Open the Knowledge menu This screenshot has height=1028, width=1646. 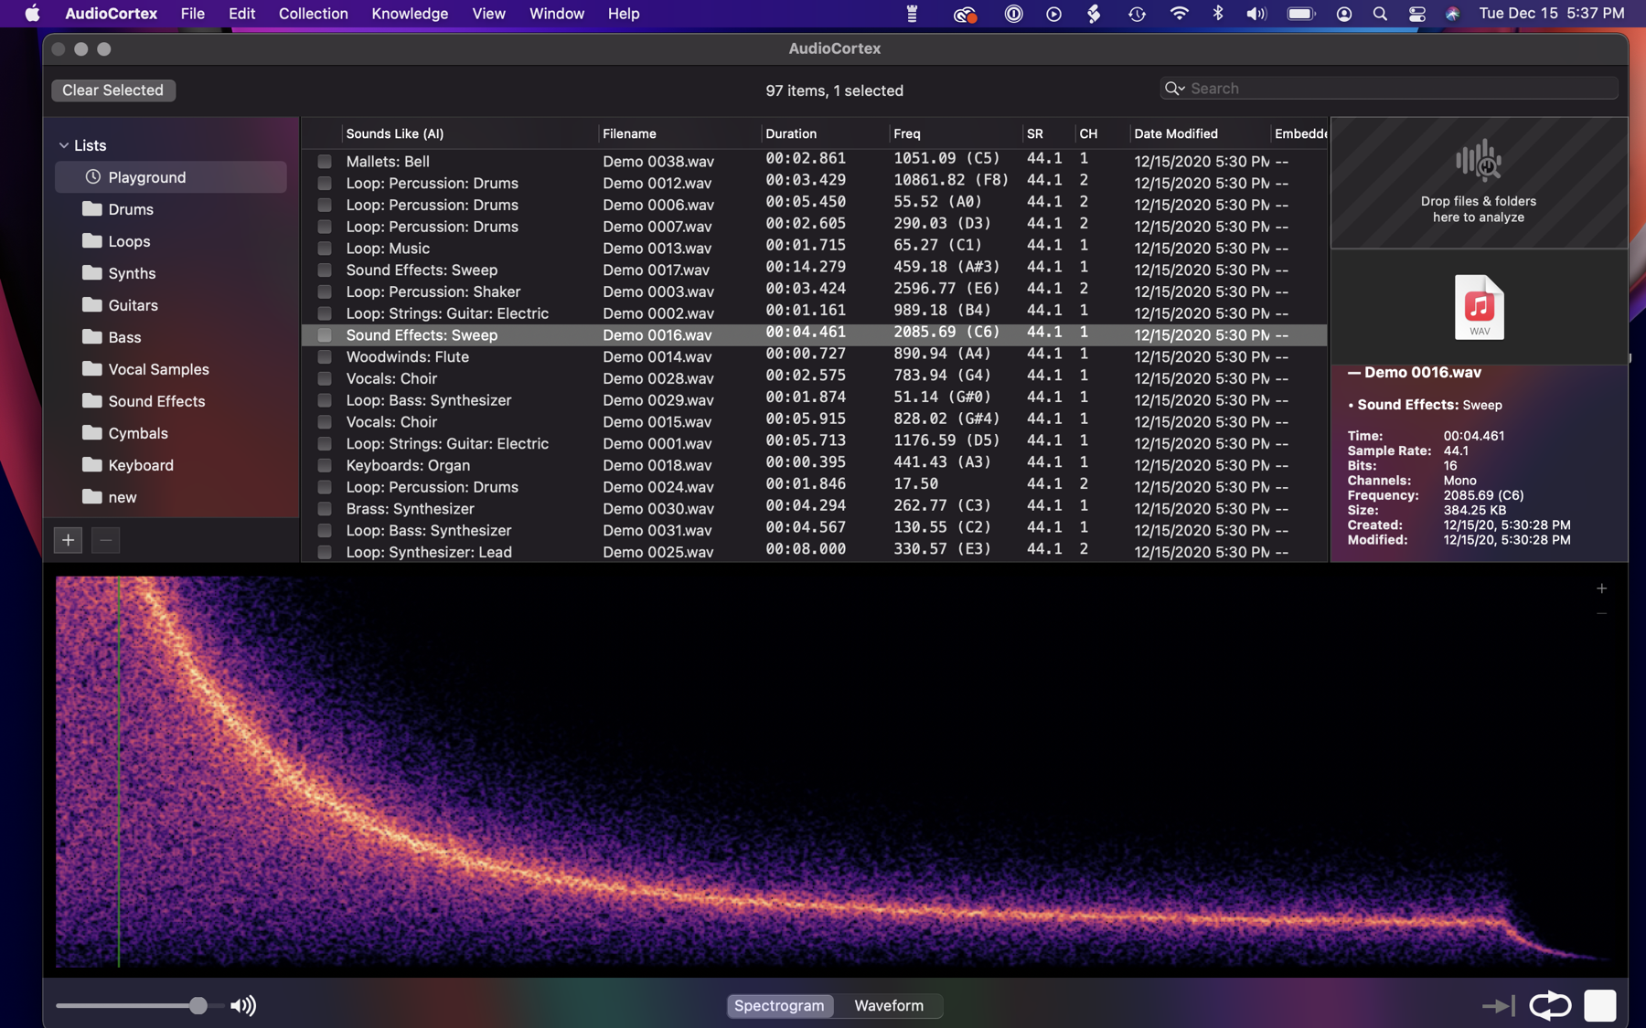coord(409,14)
